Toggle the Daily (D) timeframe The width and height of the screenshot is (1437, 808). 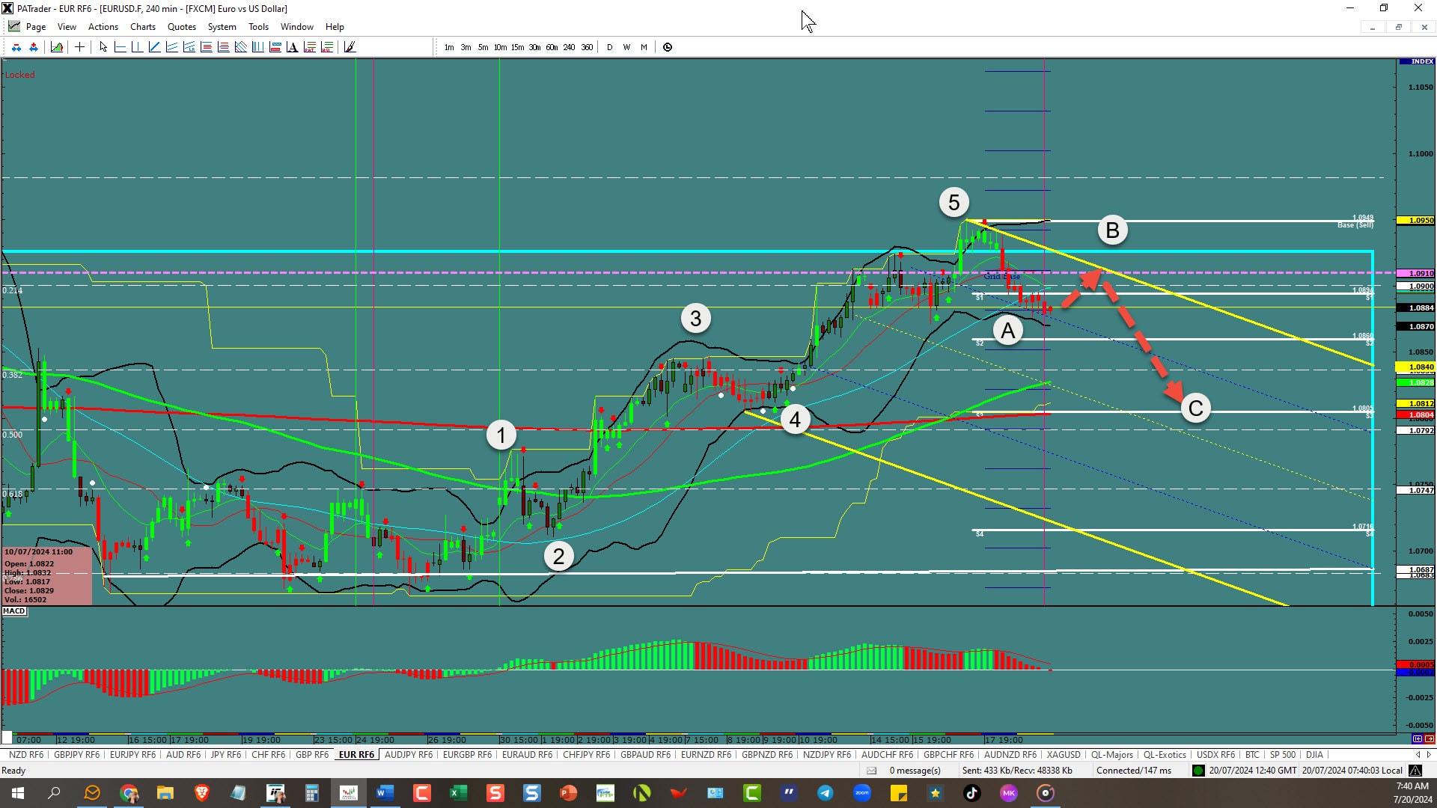point(609,47)
